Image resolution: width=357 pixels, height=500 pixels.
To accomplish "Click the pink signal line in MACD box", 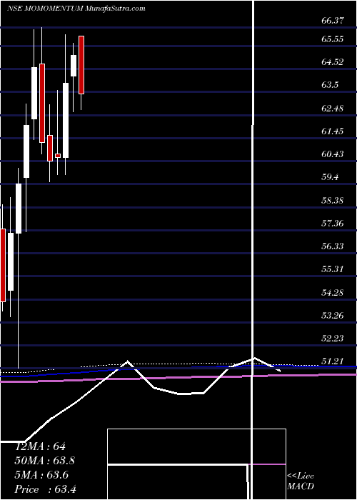I will click(x=266, y=464).
